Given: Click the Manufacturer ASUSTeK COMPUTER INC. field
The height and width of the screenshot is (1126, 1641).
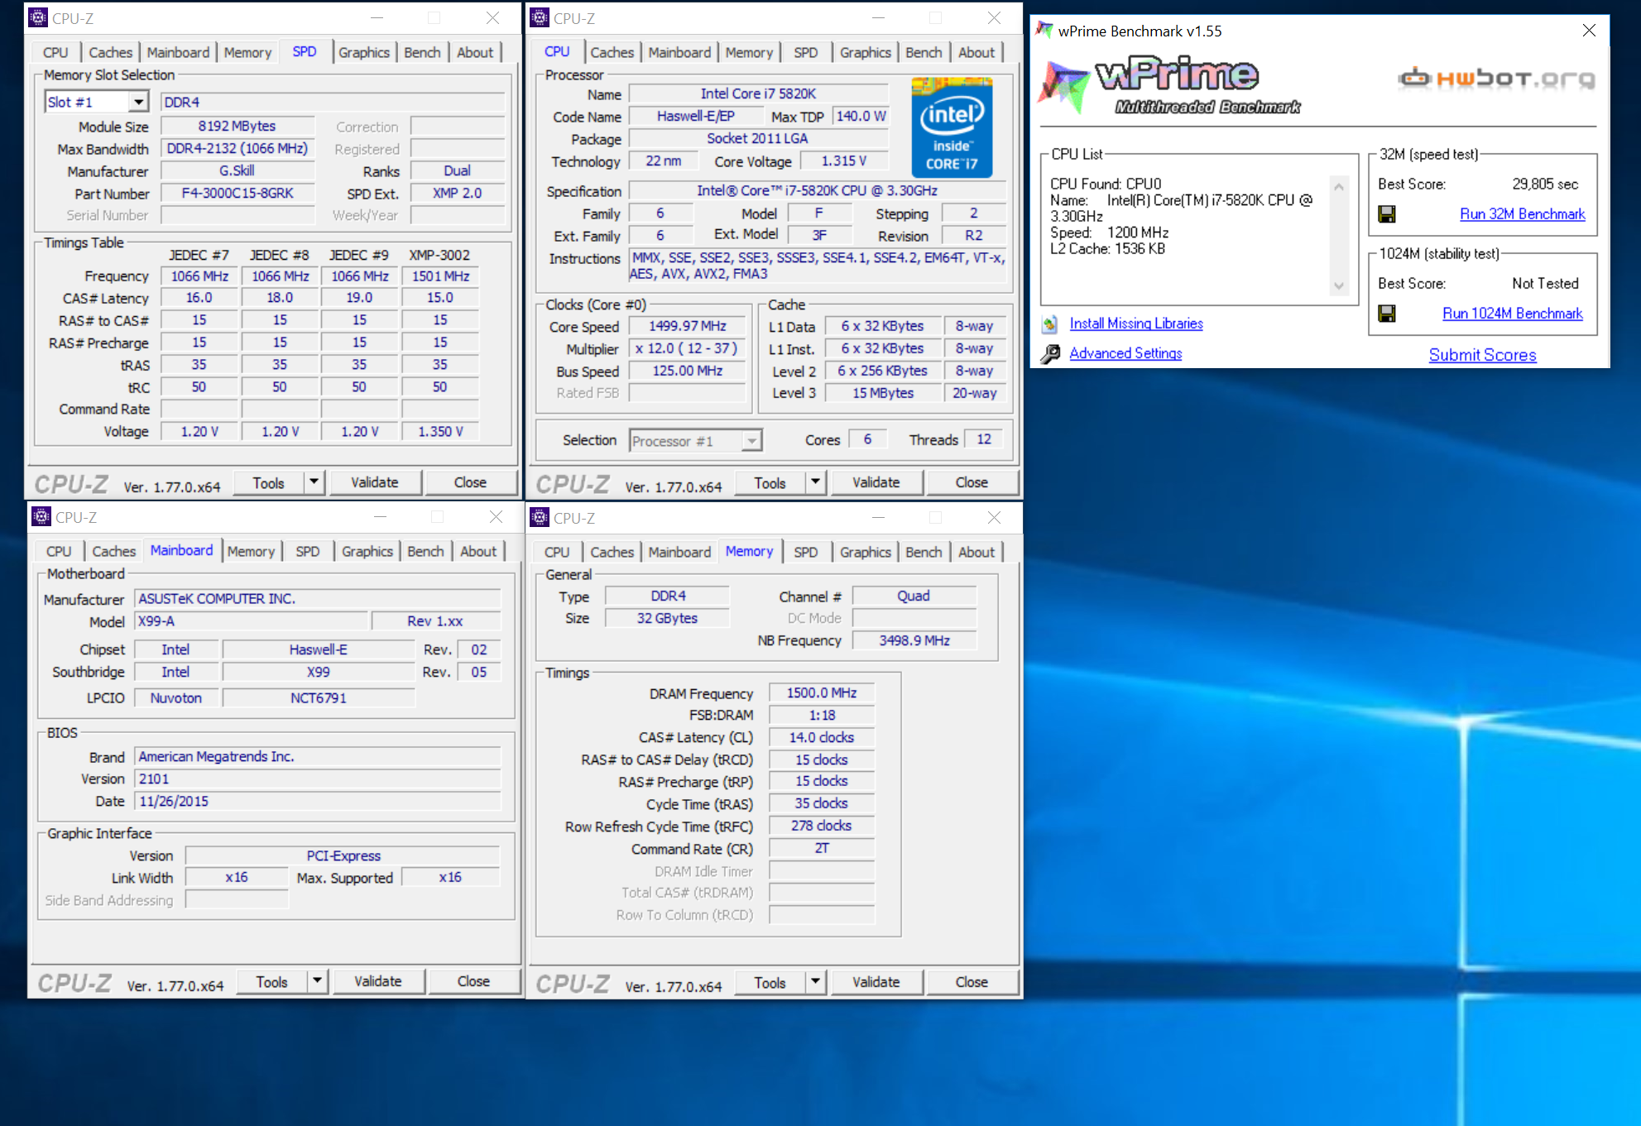Looking at the screenshot, I should [318, 598].
